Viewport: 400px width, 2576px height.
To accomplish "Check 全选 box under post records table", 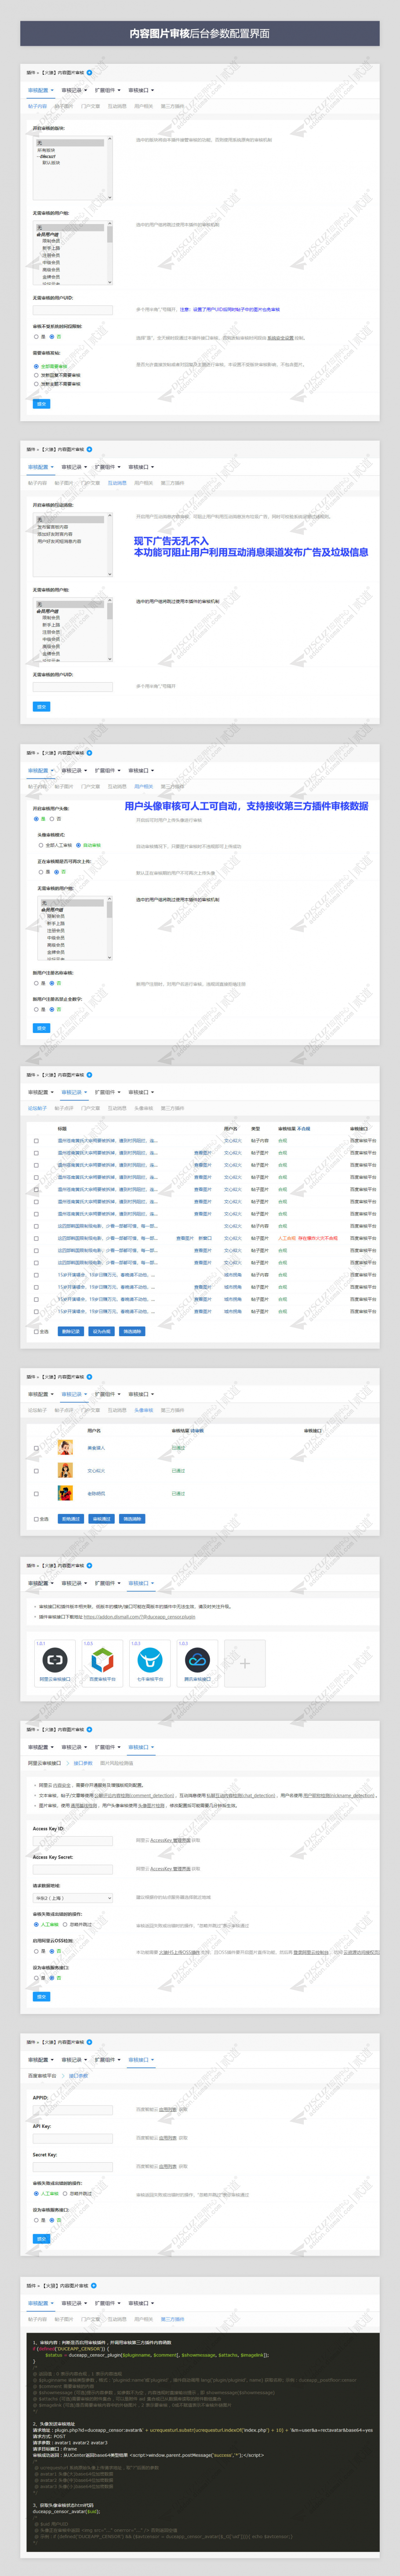I will 37,1331.
